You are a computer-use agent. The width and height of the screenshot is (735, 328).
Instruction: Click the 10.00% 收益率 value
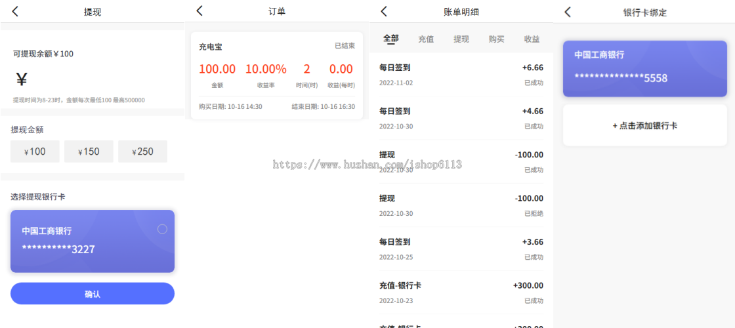pyautogui.click(x=266, y=70)
